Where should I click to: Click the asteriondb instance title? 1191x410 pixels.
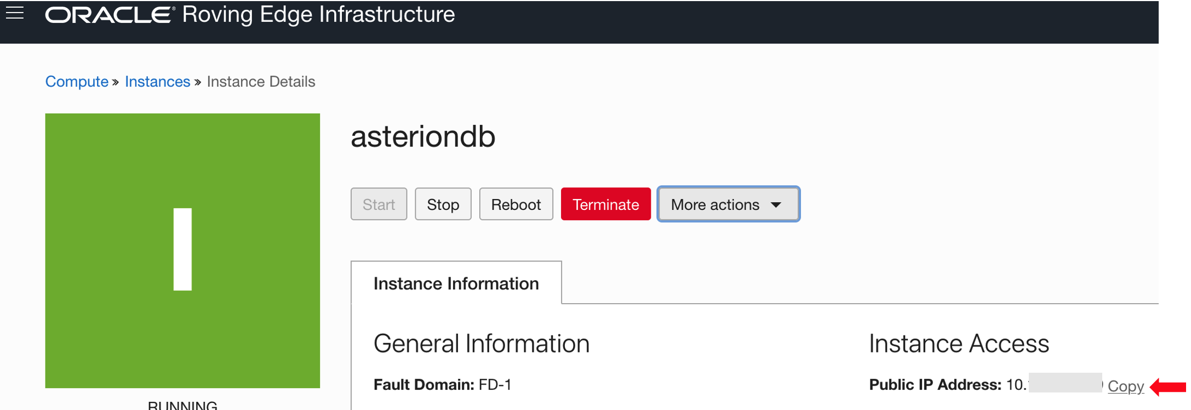423,137
